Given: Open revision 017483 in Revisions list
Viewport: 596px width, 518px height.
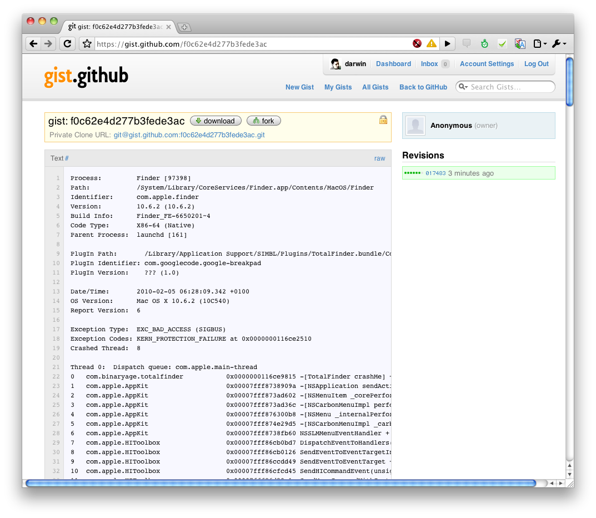Looking at the screenshot, I should [x=435, y=173].
